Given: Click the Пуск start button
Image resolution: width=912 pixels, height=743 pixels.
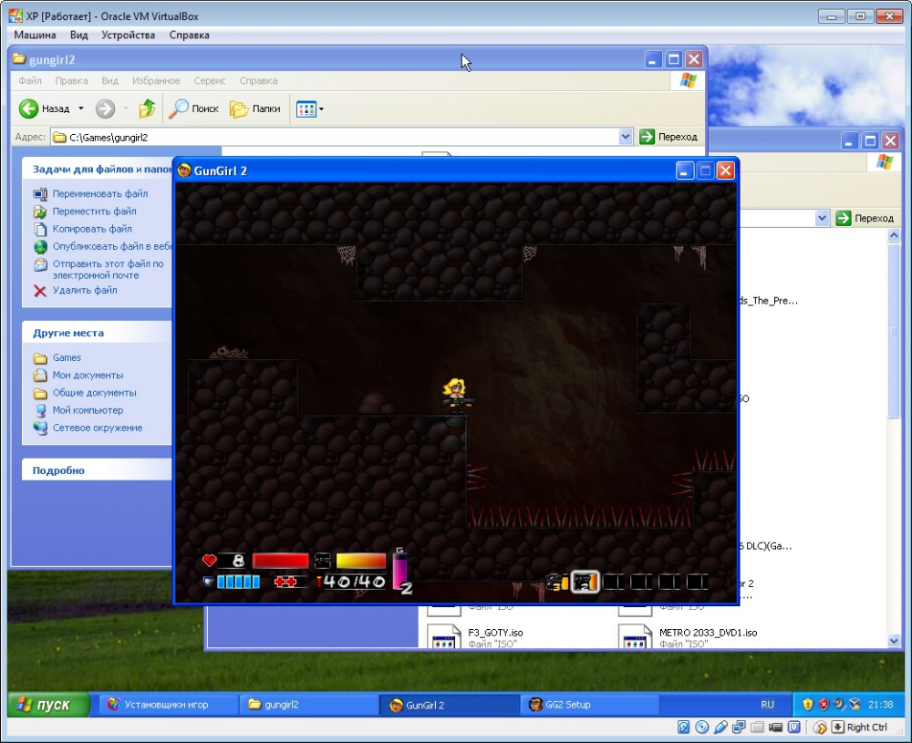Looking at the screenshot, I should click(x=49, y=705).
